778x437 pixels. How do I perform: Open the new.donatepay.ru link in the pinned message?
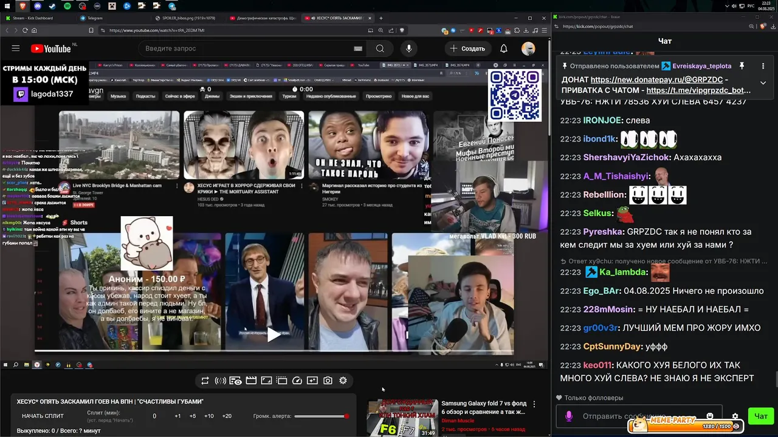(656, 80)
